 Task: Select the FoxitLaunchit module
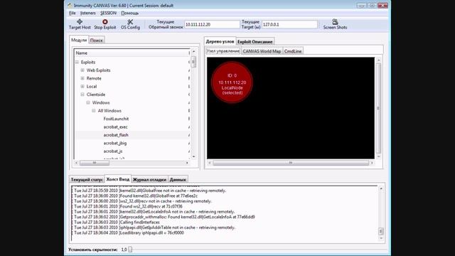(x=116, y=119)
